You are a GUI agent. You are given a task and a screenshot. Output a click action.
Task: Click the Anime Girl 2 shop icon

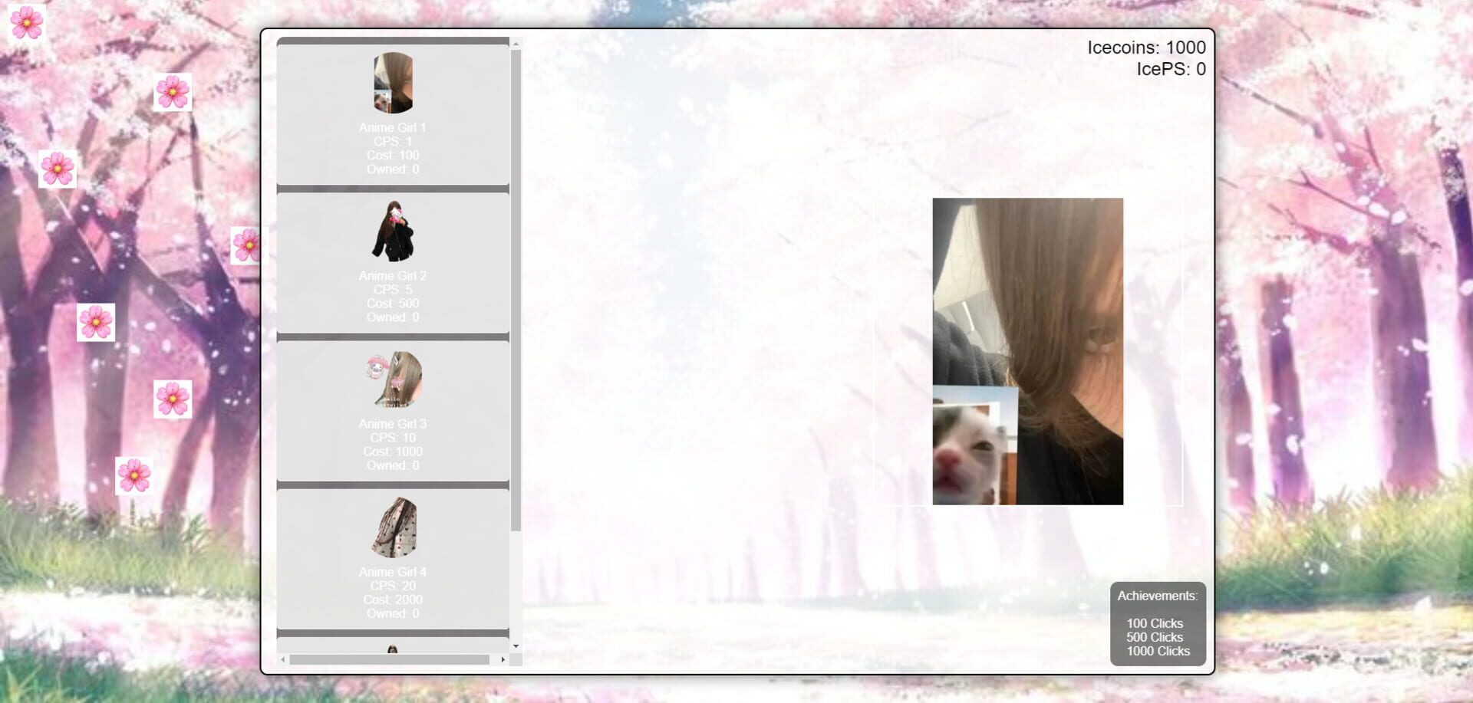point(393,230)
